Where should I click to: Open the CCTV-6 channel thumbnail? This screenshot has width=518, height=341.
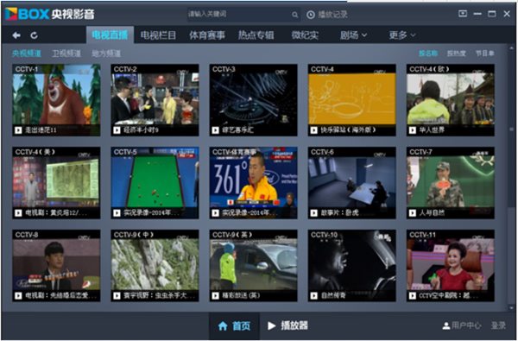click(x=352, y=183)
